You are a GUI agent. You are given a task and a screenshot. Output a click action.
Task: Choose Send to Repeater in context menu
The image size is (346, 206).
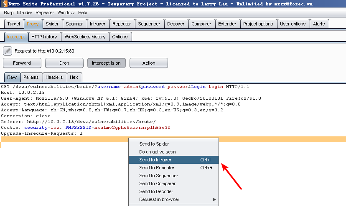coord(174,168)
